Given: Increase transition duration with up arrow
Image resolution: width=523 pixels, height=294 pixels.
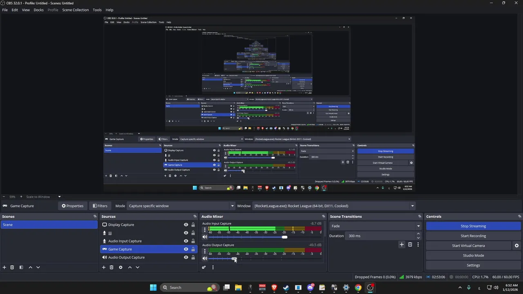Looking at the screenshot, I should coord(418,234).
